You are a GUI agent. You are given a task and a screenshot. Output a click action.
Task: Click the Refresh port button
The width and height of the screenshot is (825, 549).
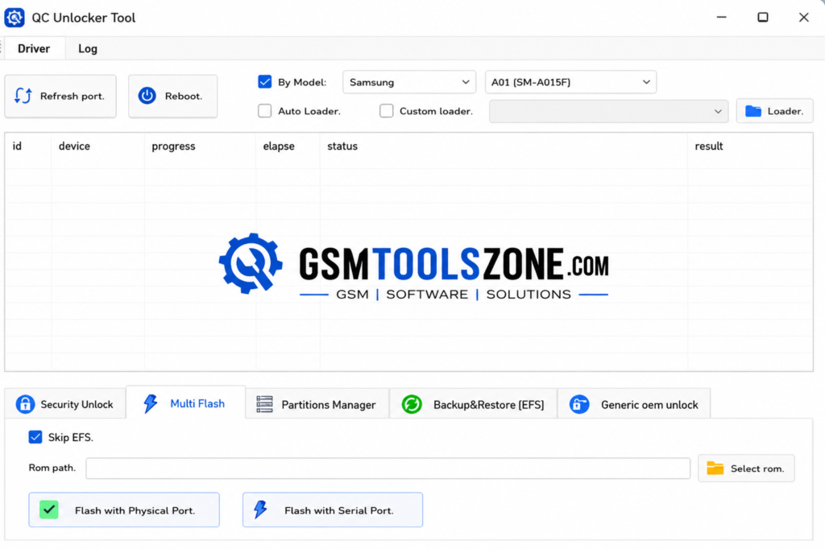[x=60, y=96]
